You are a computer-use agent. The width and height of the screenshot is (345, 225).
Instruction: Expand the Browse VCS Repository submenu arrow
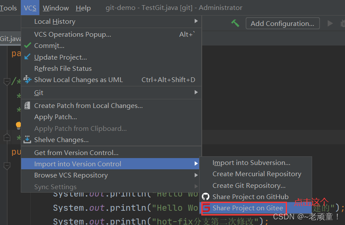tap(196, 175)
